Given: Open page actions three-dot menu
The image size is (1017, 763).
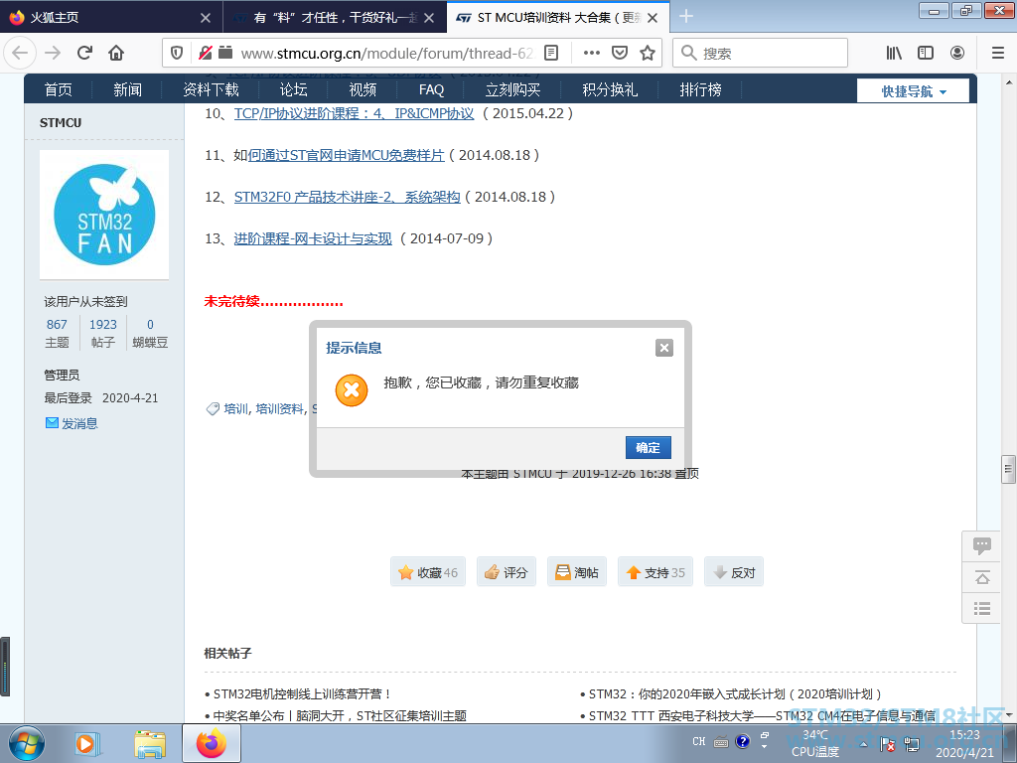Looking at the screenshot, I should [592, 54].
